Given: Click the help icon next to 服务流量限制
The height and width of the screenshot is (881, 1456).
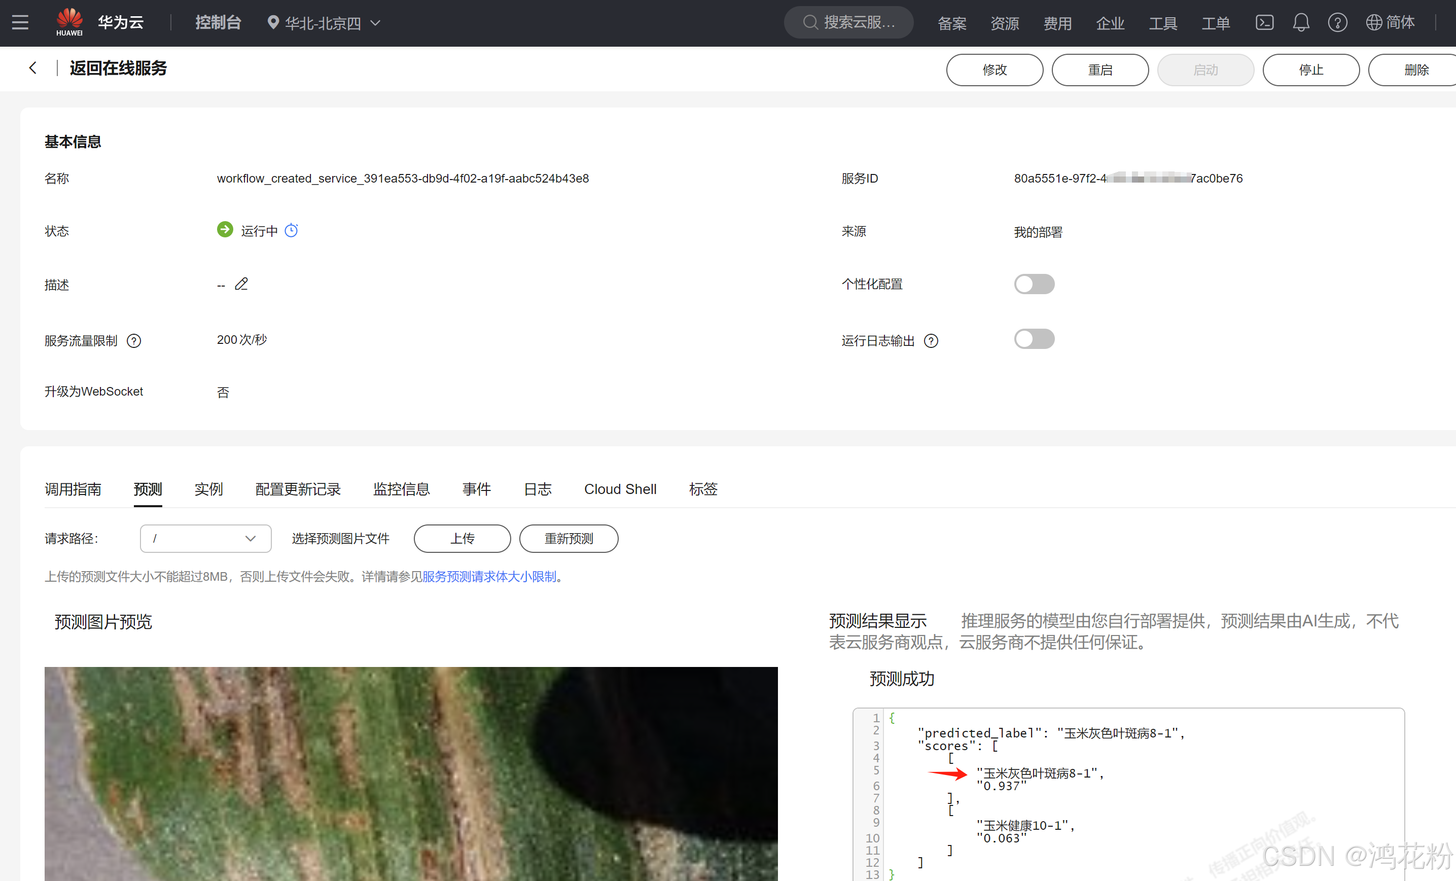Looking at the screenshot, I should [x=134, y=341].
